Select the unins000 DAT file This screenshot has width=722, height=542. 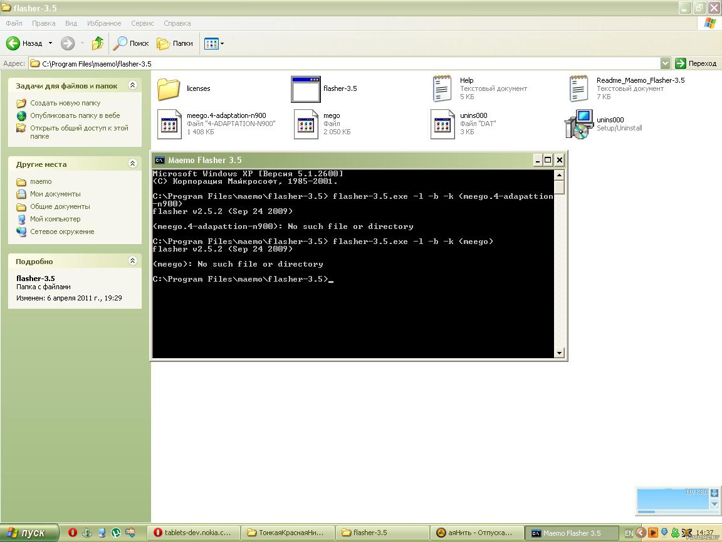tap(463, 124)
